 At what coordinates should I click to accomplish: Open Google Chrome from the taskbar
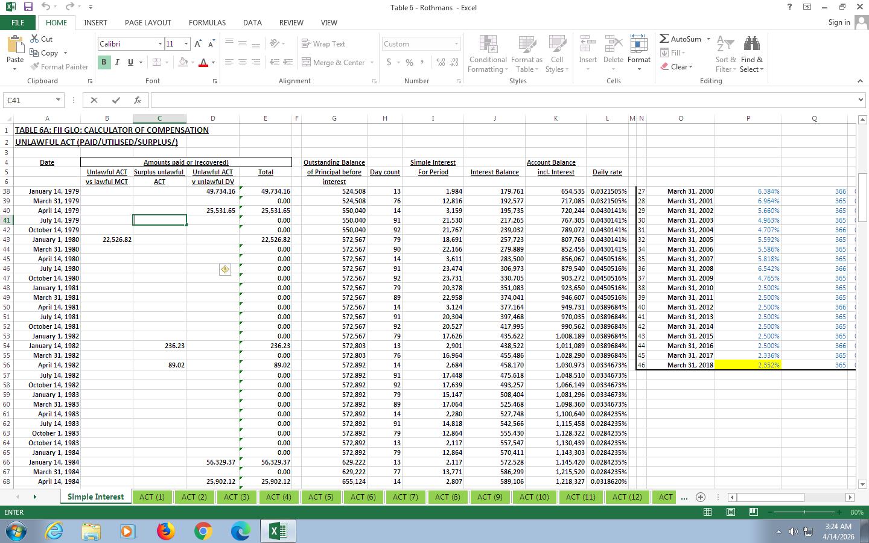203,531
